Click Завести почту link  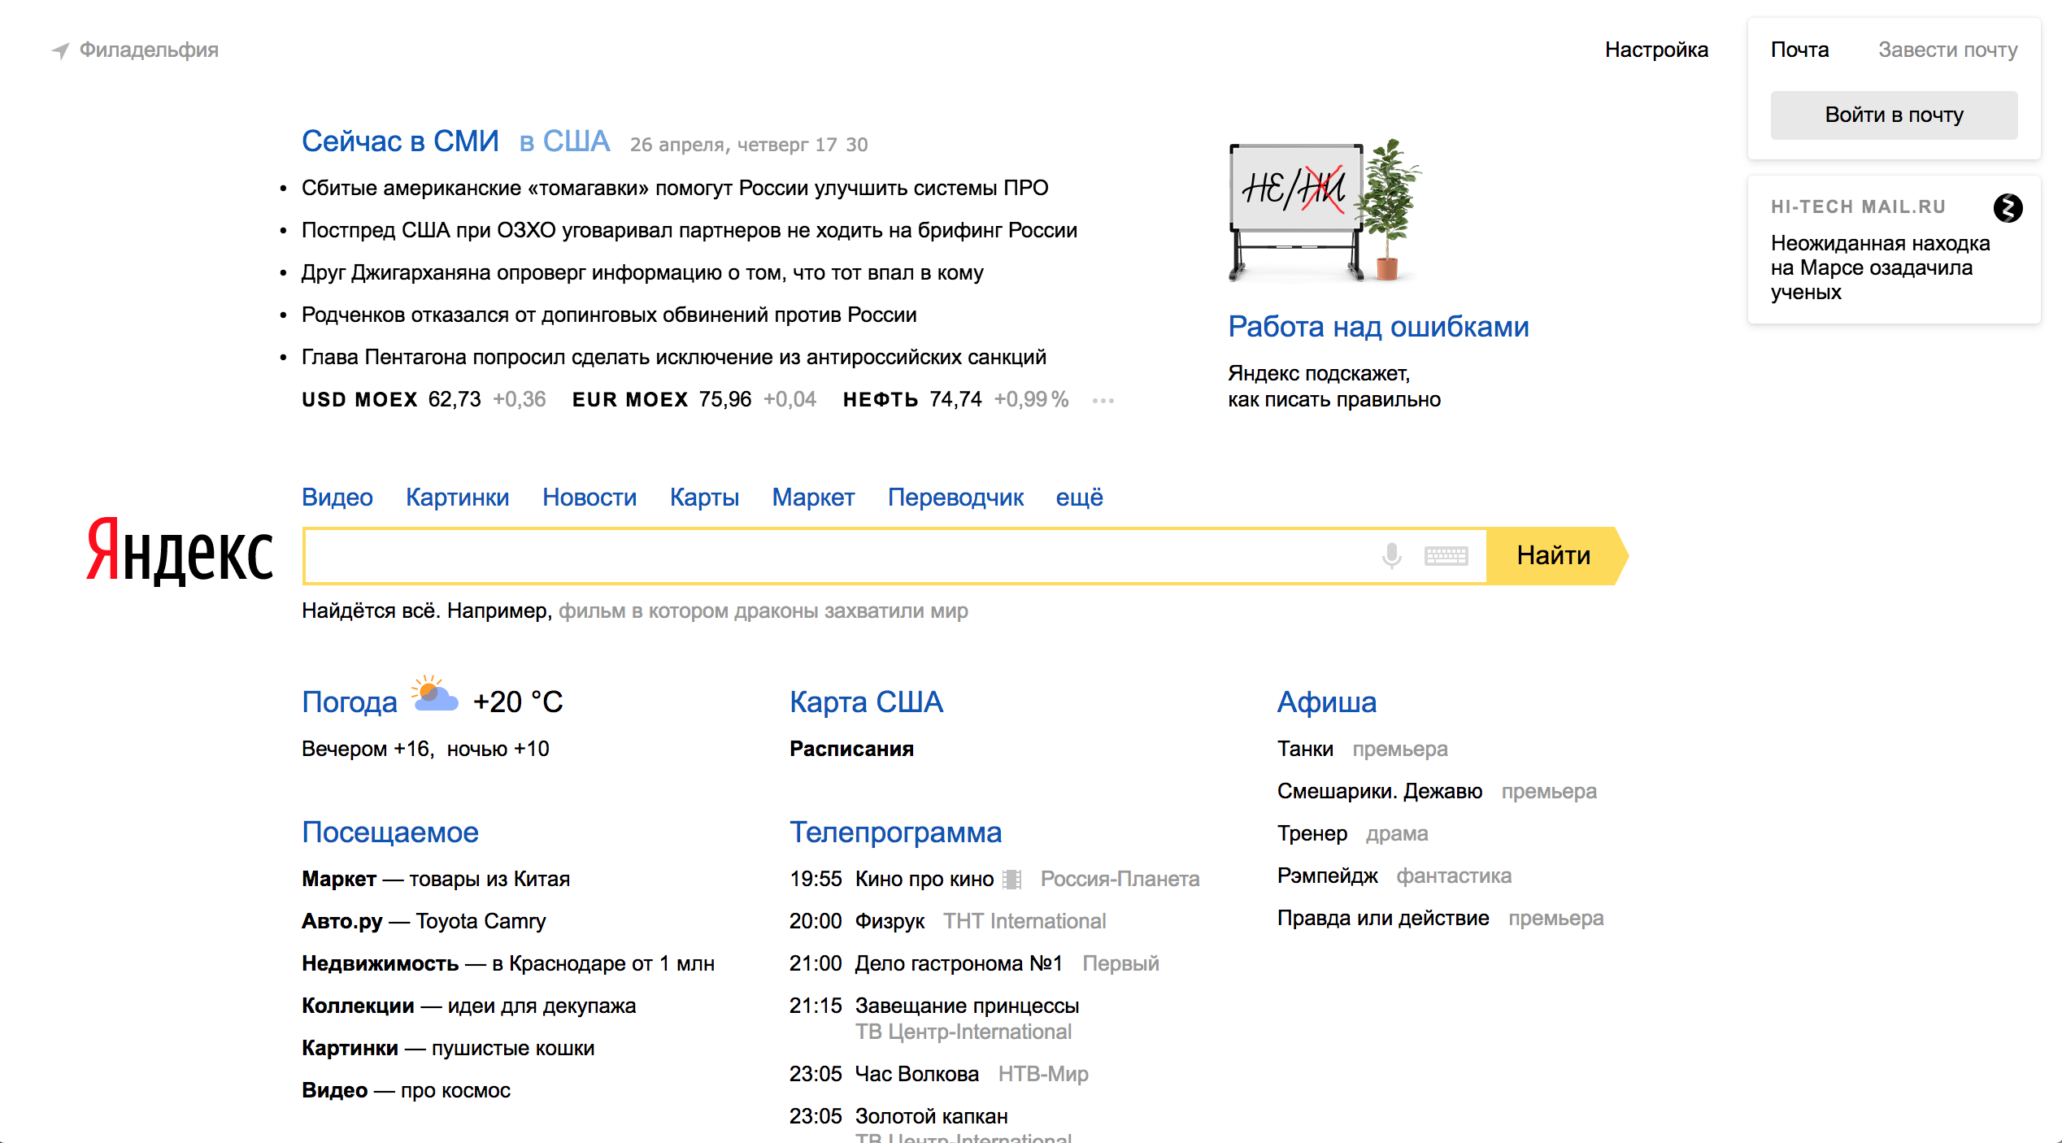pos(1947,50)
